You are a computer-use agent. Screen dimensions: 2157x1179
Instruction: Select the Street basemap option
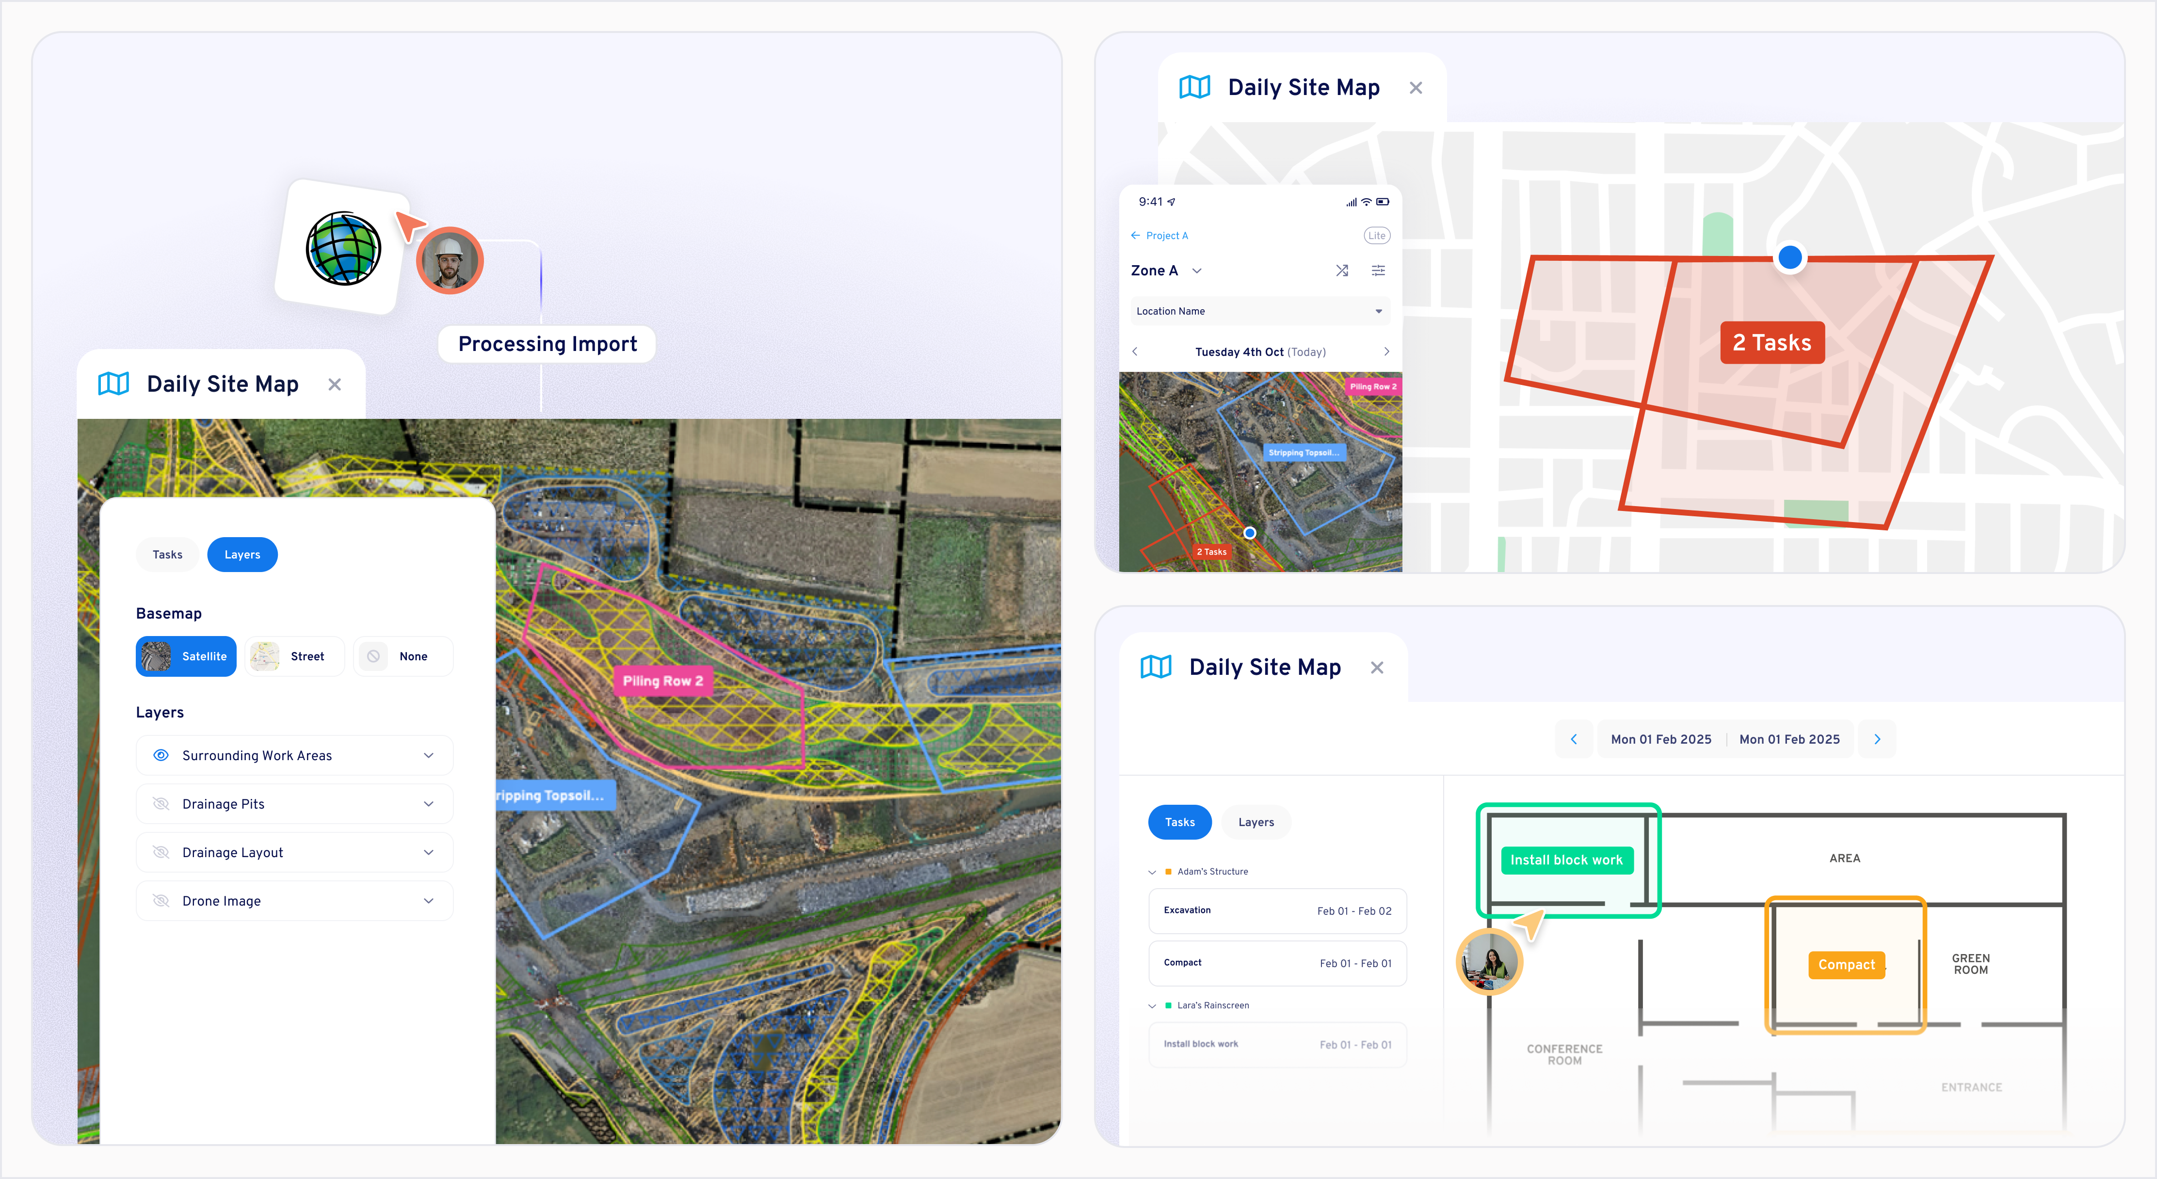tap(294, 656)
